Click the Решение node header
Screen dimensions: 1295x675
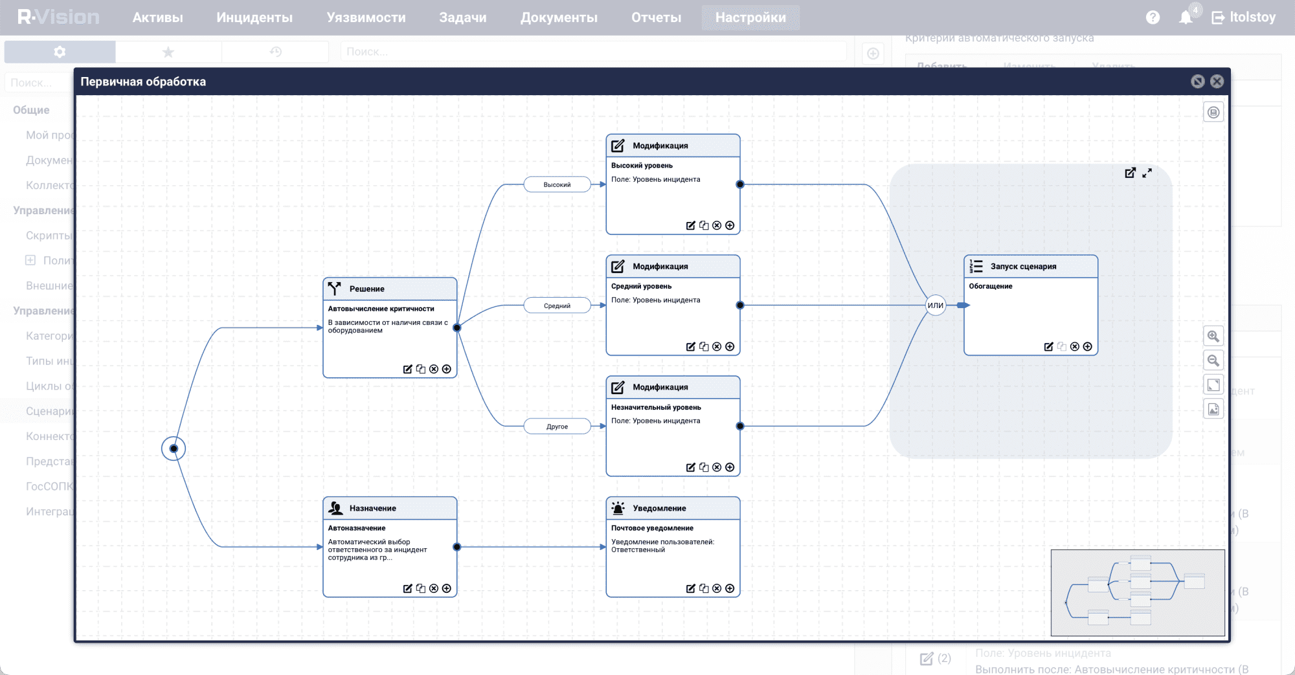pyautogui.click(x=390, y=289)
